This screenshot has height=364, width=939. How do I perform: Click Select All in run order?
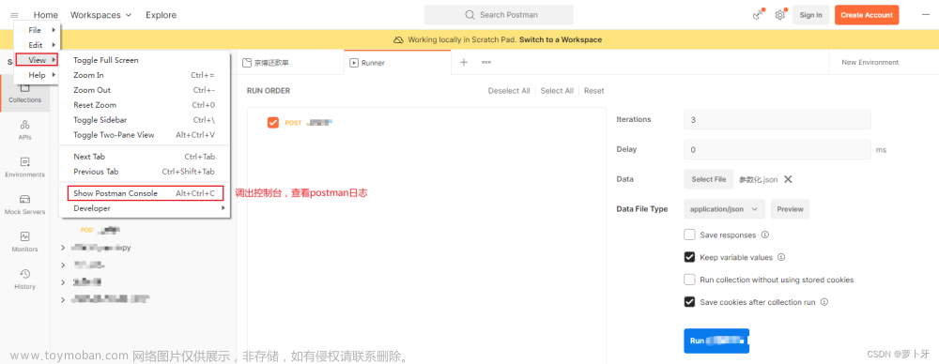coord(557,91)
